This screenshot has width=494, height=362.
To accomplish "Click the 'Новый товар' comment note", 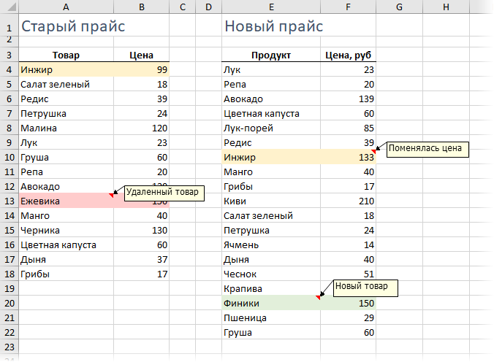I will tap(365, 288).
